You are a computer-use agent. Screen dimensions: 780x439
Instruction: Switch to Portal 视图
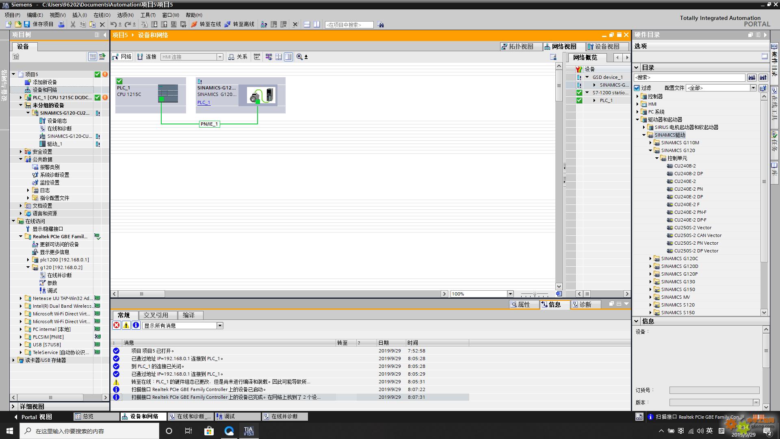tap(33, 417)
